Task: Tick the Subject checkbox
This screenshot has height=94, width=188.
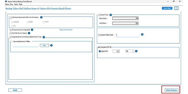Action: [x=12, y=22]
